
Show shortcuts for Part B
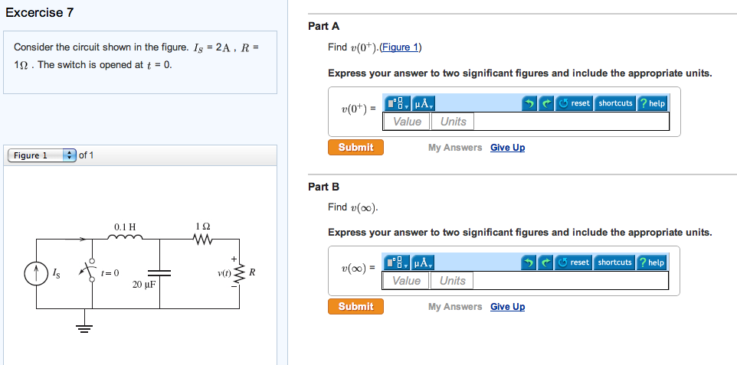coord(615,262)
